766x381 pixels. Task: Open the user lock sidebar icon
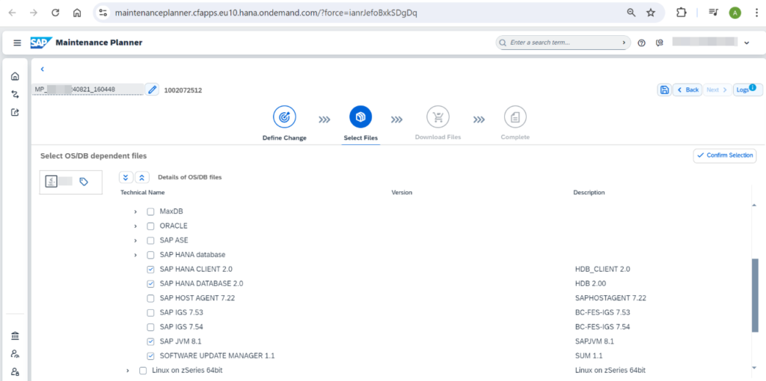point(15,372)
